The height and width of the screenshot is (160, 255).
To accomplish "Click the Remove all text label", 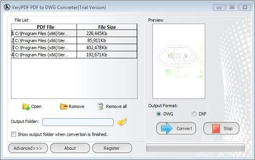I will [116, 106].
